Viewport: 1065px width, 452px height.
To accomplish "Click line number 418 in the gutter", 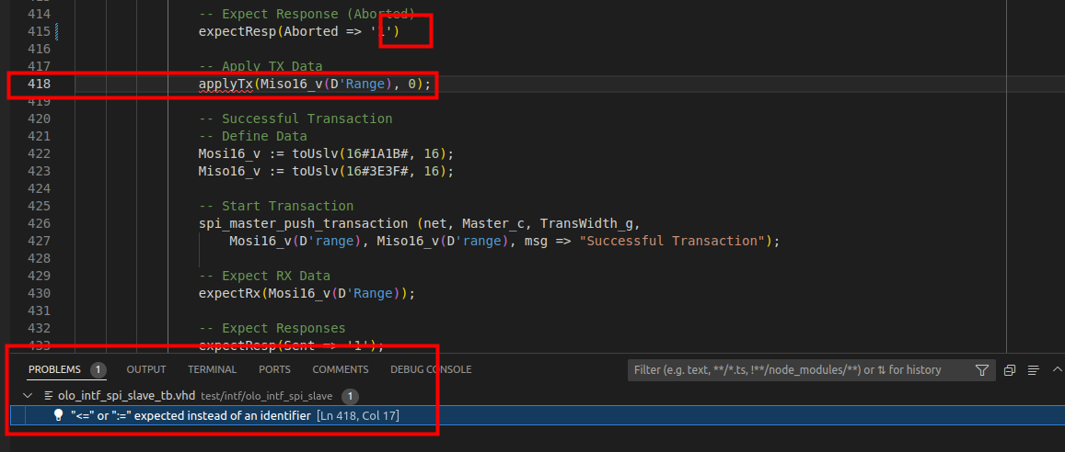I will click(x=39, y=84).
